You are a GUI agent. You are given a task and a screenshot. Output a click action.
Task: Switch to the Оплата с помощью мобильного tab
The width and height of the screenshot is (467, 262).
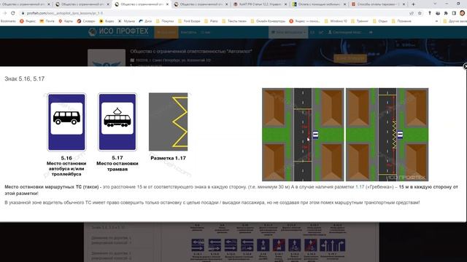320,4
